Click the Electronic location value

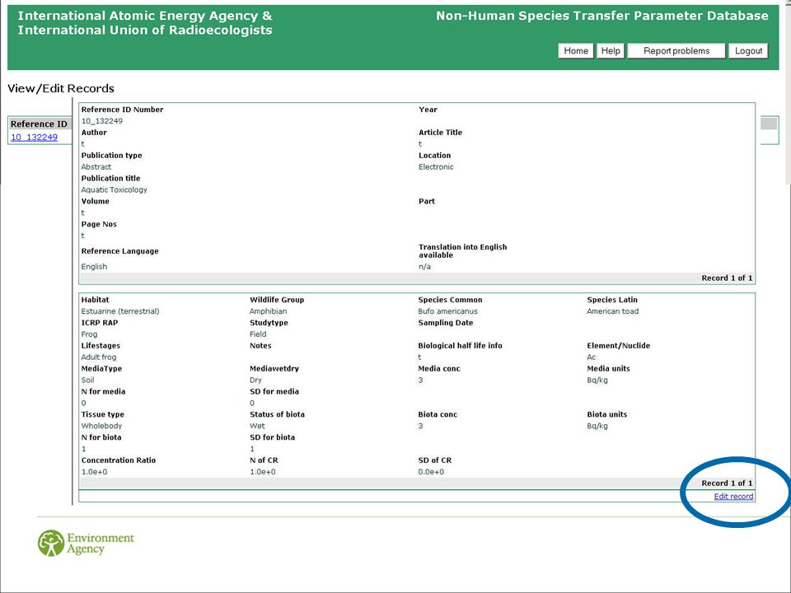click(x=436, y=167)
